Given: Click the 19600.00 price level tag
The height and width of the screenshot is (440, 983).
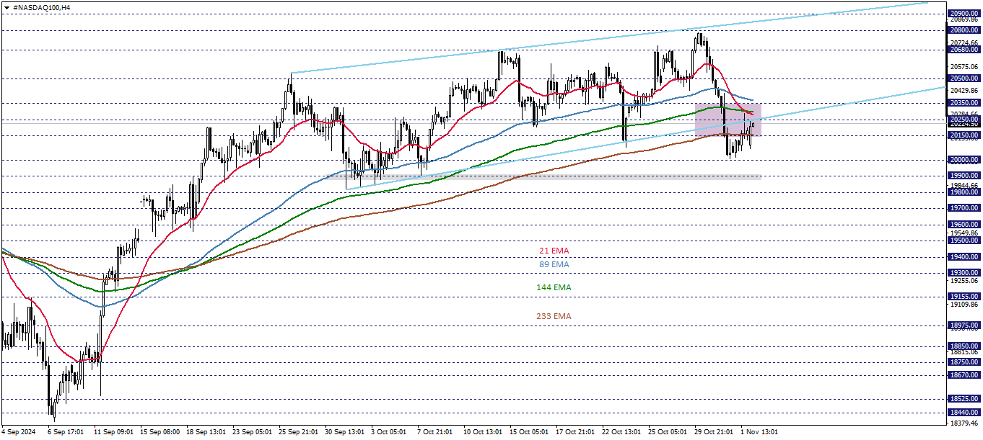Looking at the screenshot, I should click(x=964, y=225).
